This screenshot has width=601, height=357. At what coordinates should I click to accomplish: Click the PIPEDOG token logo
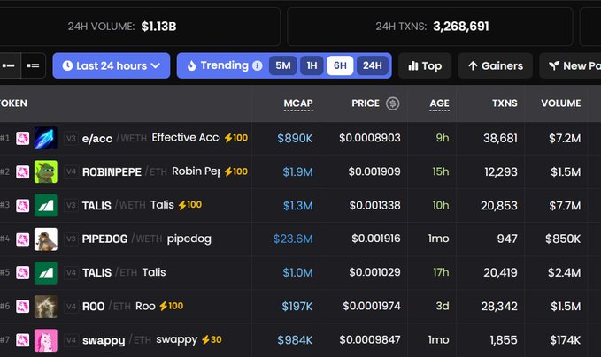click(46, 239)
